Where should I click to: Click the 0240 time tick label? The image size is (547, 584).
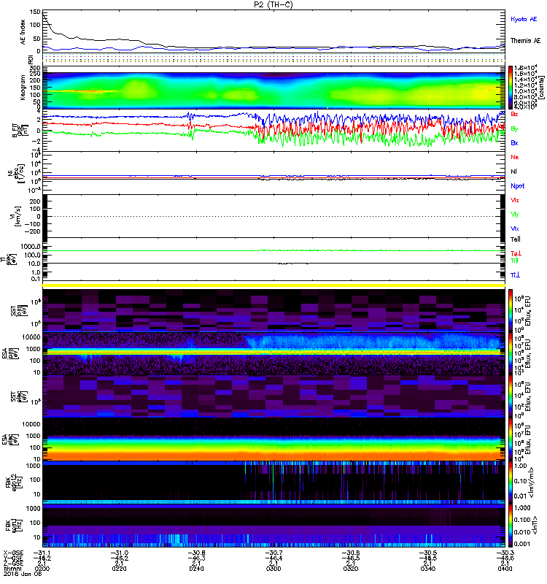[196, 569]
